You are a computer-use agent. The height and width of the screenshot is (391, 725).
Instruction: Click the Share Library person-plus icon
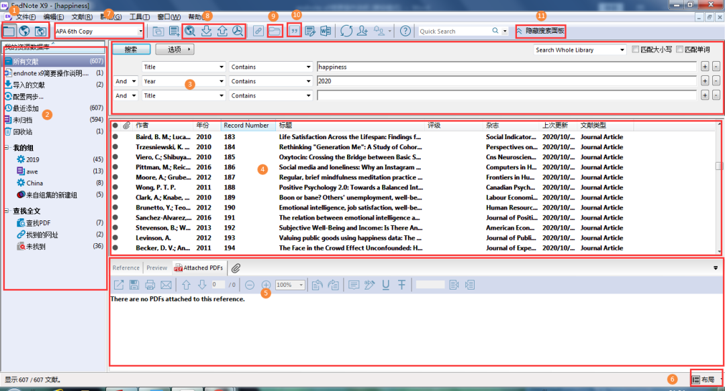[x=362, y=31]
